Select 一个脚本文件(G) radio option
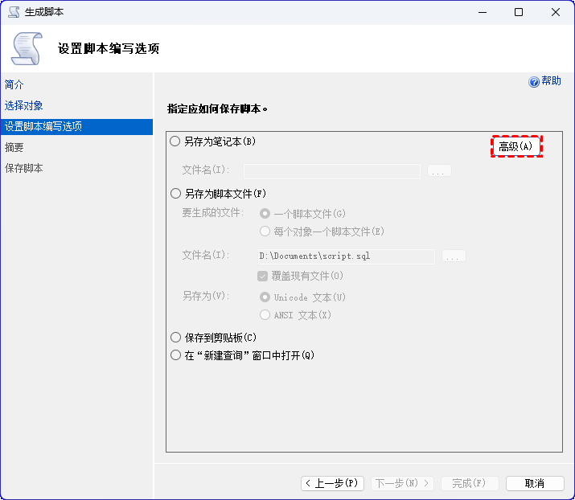This screenshot has height=500, width=575. [265, 213]
